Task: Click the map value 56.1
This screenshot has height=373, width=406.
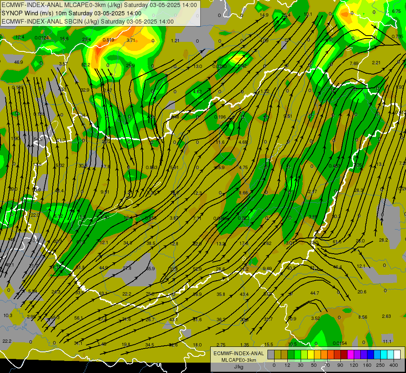Action: pyautogui.click(x=78, y=318)
